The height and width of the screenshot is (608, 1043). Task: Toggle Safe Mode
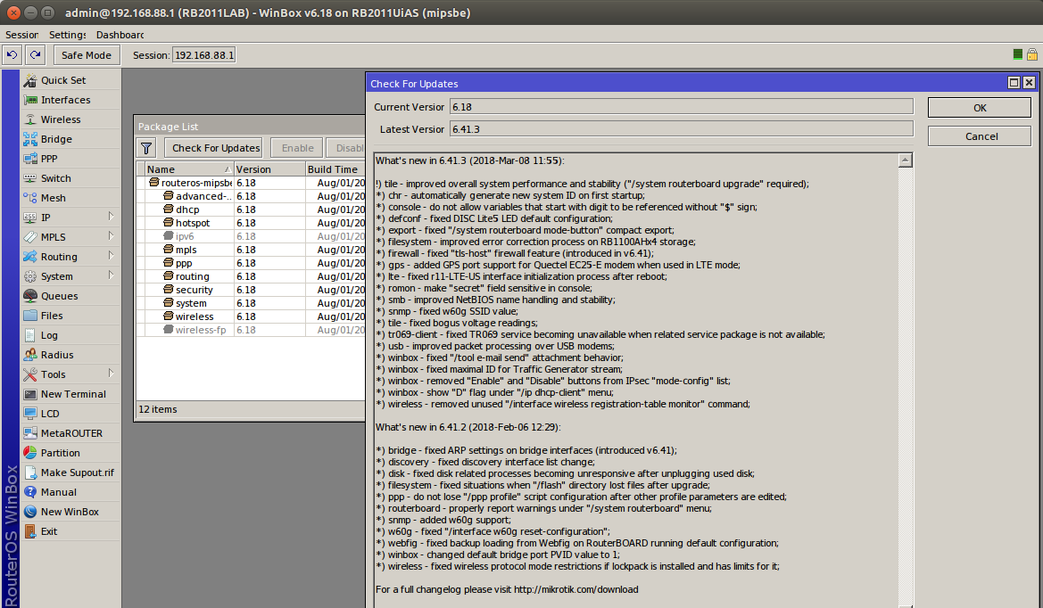coord(87,55)
